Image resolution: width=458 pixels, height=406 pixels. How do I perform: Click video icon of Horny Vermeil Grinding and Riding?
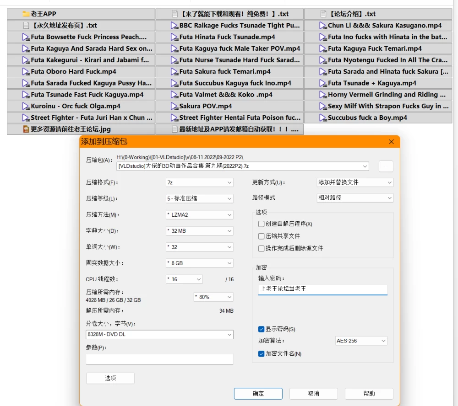click(x=323, y=95)
